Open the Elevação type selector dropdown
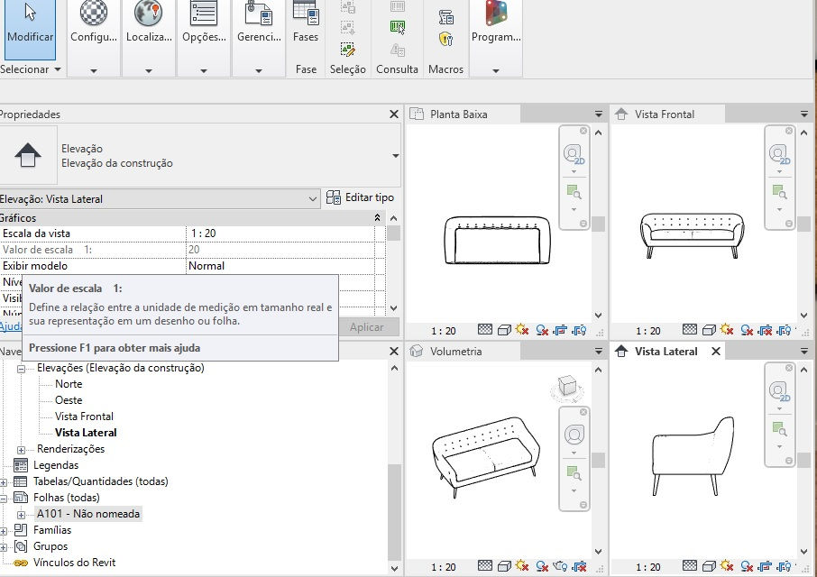The width and height of the screenshot is (817, 577). coord(313,198)
